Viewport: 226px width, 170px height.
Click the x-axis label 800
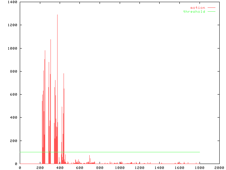tap(100, 168)
